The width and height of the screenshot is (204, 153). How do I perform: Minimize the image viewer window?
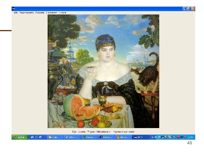[x=184, y=9]
